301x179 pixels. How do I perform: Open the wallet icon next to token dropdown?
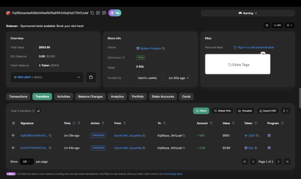tap(91, 78)
